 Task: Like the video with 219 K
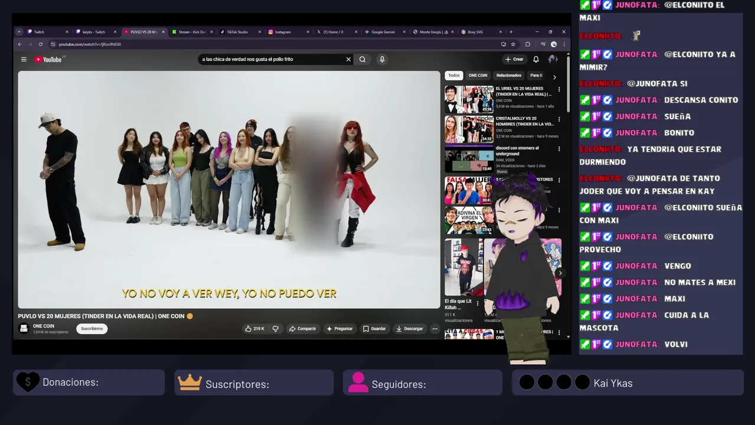[x=255, y=329]
